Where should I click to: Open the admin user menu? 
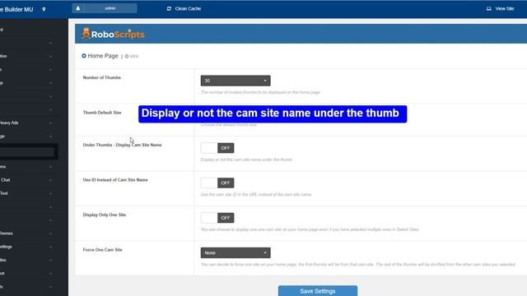pyautogui.click(x=105, y=8)
